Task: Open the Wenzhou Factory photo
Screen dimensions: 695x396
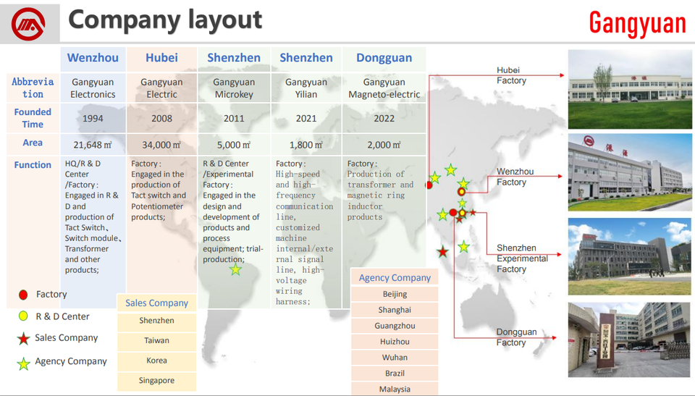Action: pyautogui.click(x=630, y=172)
